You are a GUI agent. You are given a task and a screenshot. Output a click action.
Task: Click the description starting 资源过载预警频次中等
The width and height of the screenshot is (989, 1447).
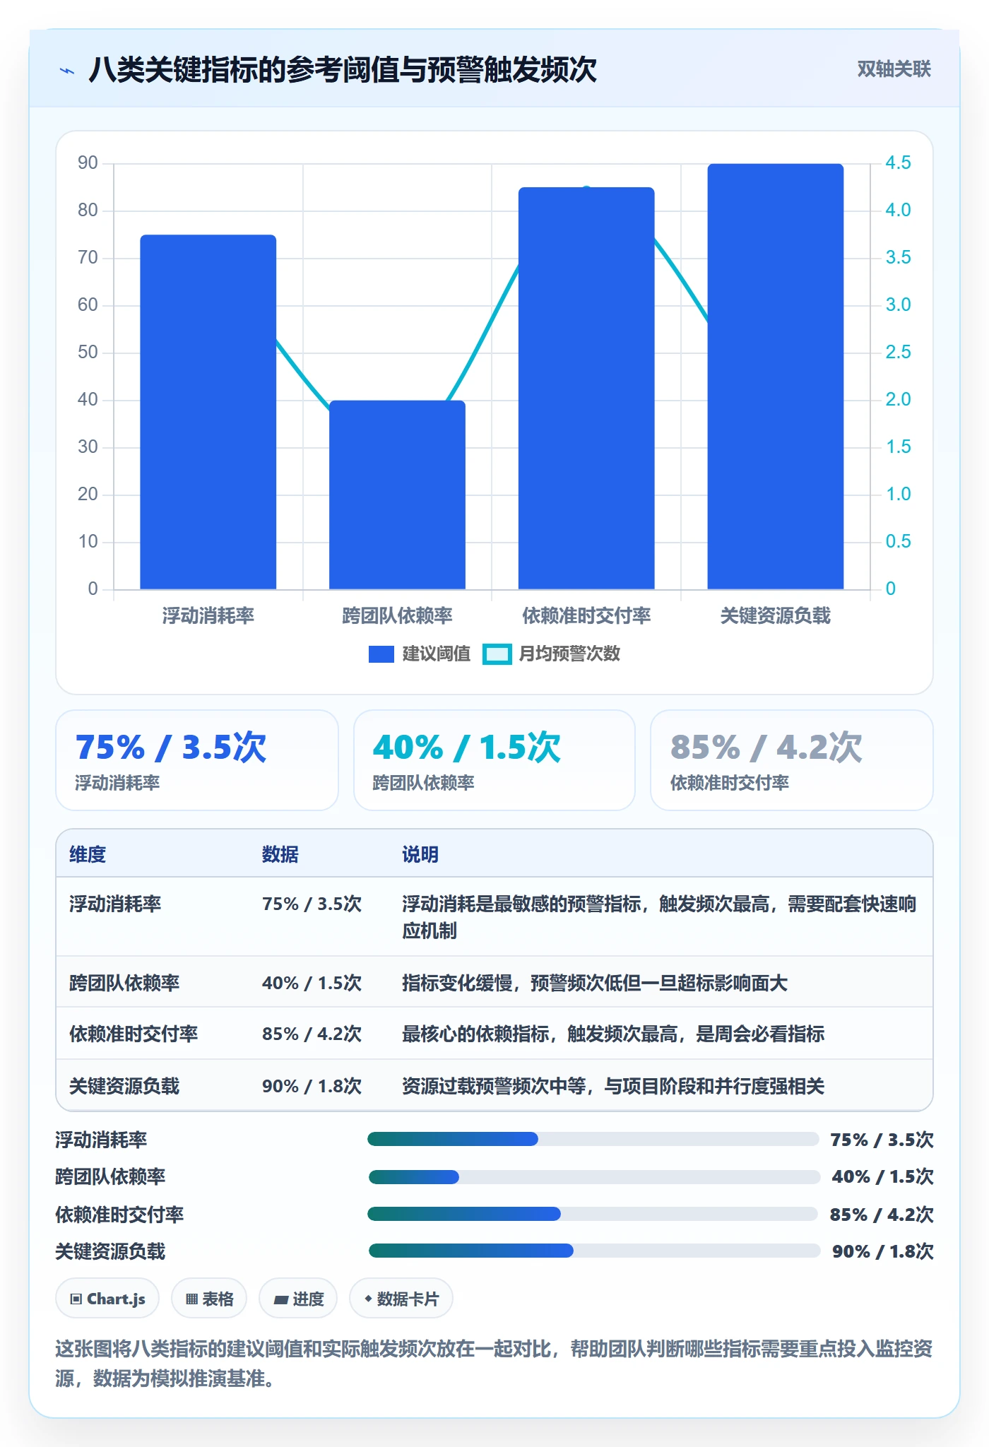(x=613, y=1086)
